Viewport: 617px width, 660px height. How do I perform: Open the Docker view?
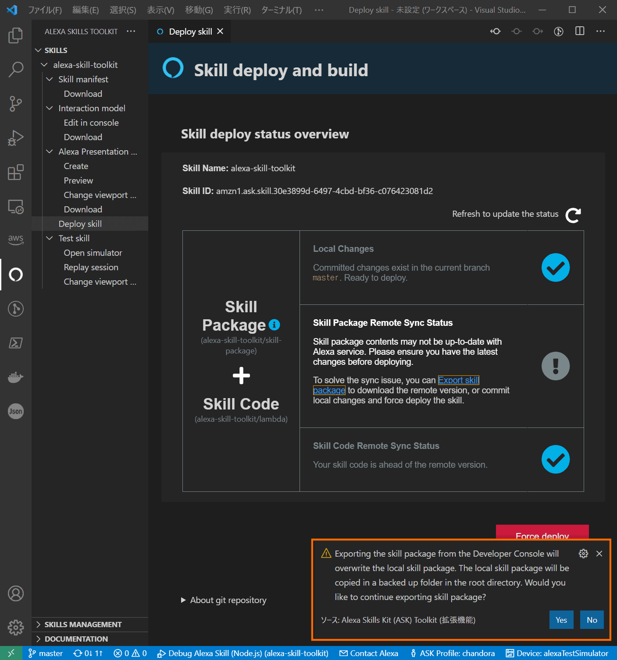[16, 377]
